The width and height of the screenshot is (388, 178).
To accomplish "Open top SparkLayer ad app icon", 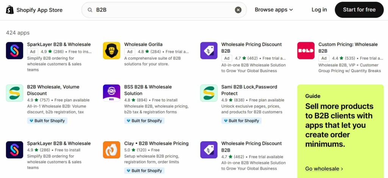I will [15, 51].
